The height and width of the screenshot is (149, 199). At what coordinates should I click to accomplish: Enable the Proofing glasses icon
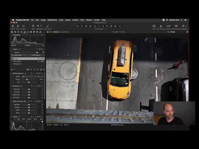click(168, 26)
